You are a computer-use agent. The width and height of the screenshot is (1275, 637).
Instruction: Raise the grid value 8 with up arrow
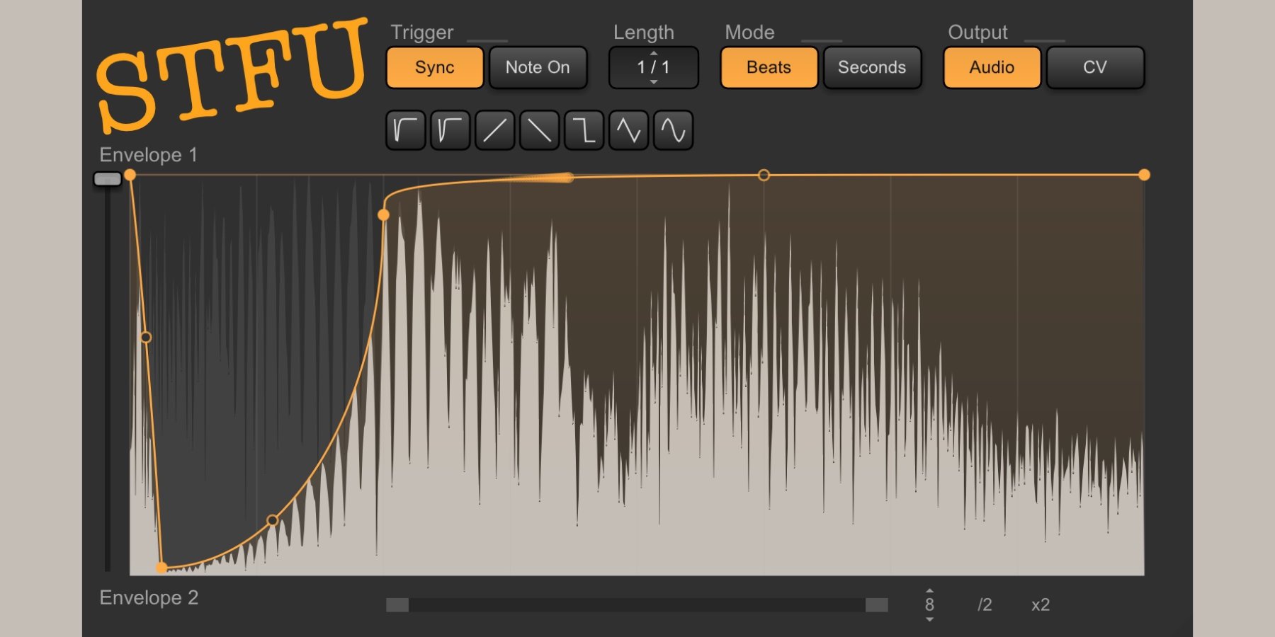[x=929, y=590]
